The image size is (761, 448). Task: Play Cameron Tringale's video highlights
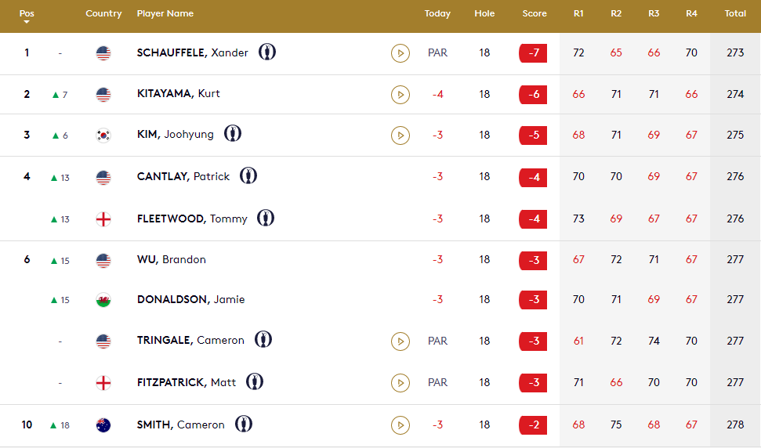tap(400, 341)
